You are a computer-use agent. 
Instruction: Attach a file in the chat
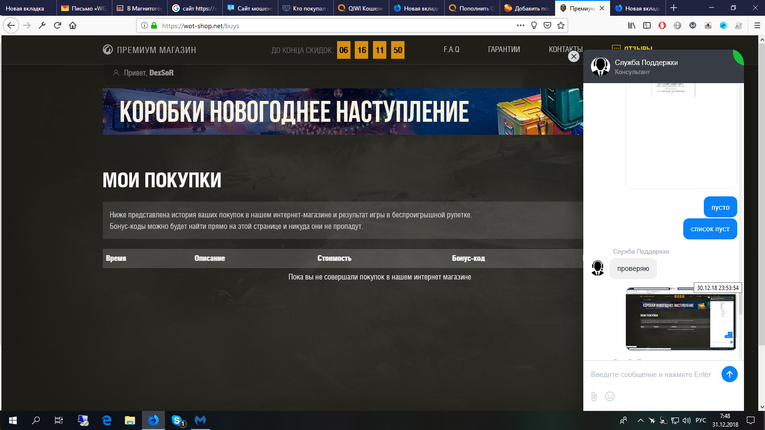pos(594,396)
